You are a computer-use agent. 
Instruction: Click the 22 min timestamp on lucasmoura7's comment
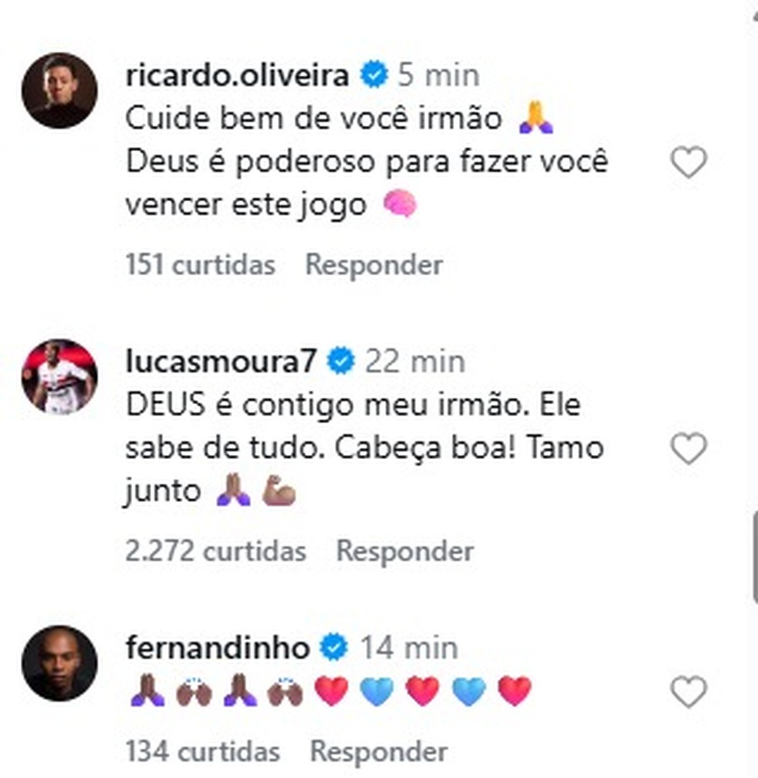tap(414, 361)
